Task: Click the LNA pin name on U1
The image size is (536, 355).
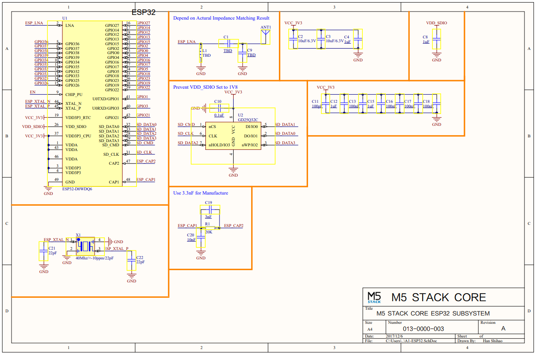Action: (x=70, y=26)
